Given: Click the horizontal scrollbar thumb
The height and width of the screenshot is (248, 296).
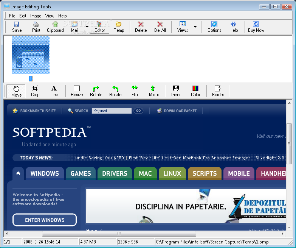Looking at the screenshot, I should click(119, 234).
